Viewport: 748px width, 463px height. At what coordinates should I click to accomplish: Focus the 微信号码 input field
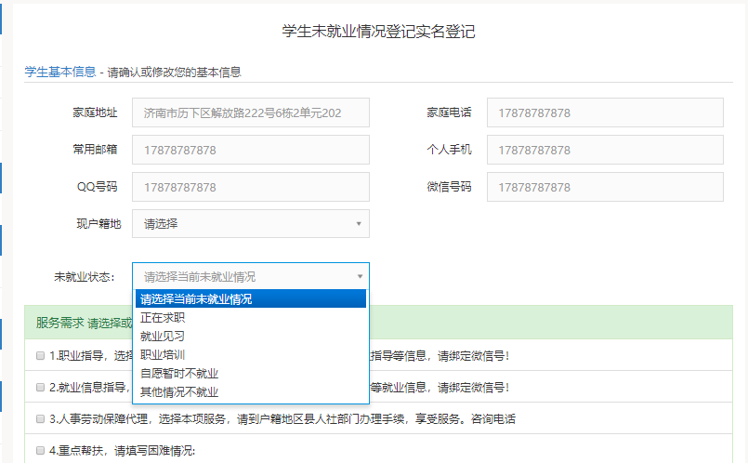604,187
